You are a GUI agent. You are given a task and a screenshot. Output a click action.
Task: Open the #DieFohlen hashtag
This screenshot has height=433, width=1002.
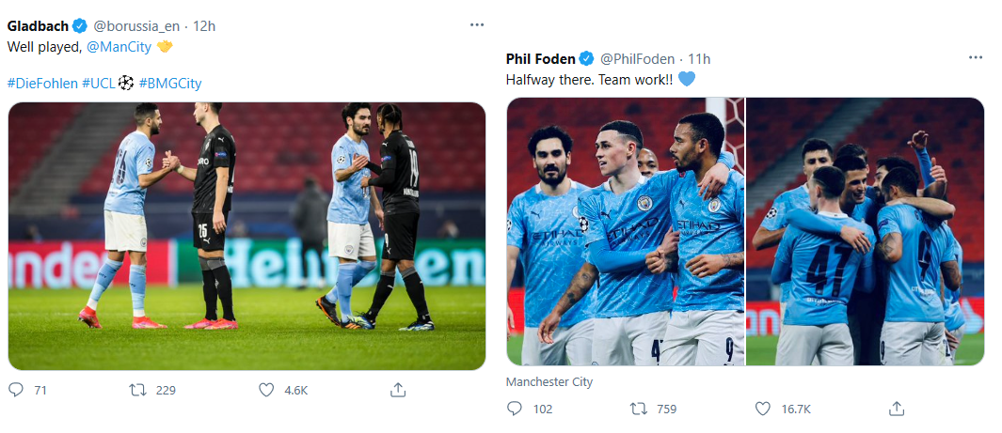pyautogui.click(x=41, y=83)
